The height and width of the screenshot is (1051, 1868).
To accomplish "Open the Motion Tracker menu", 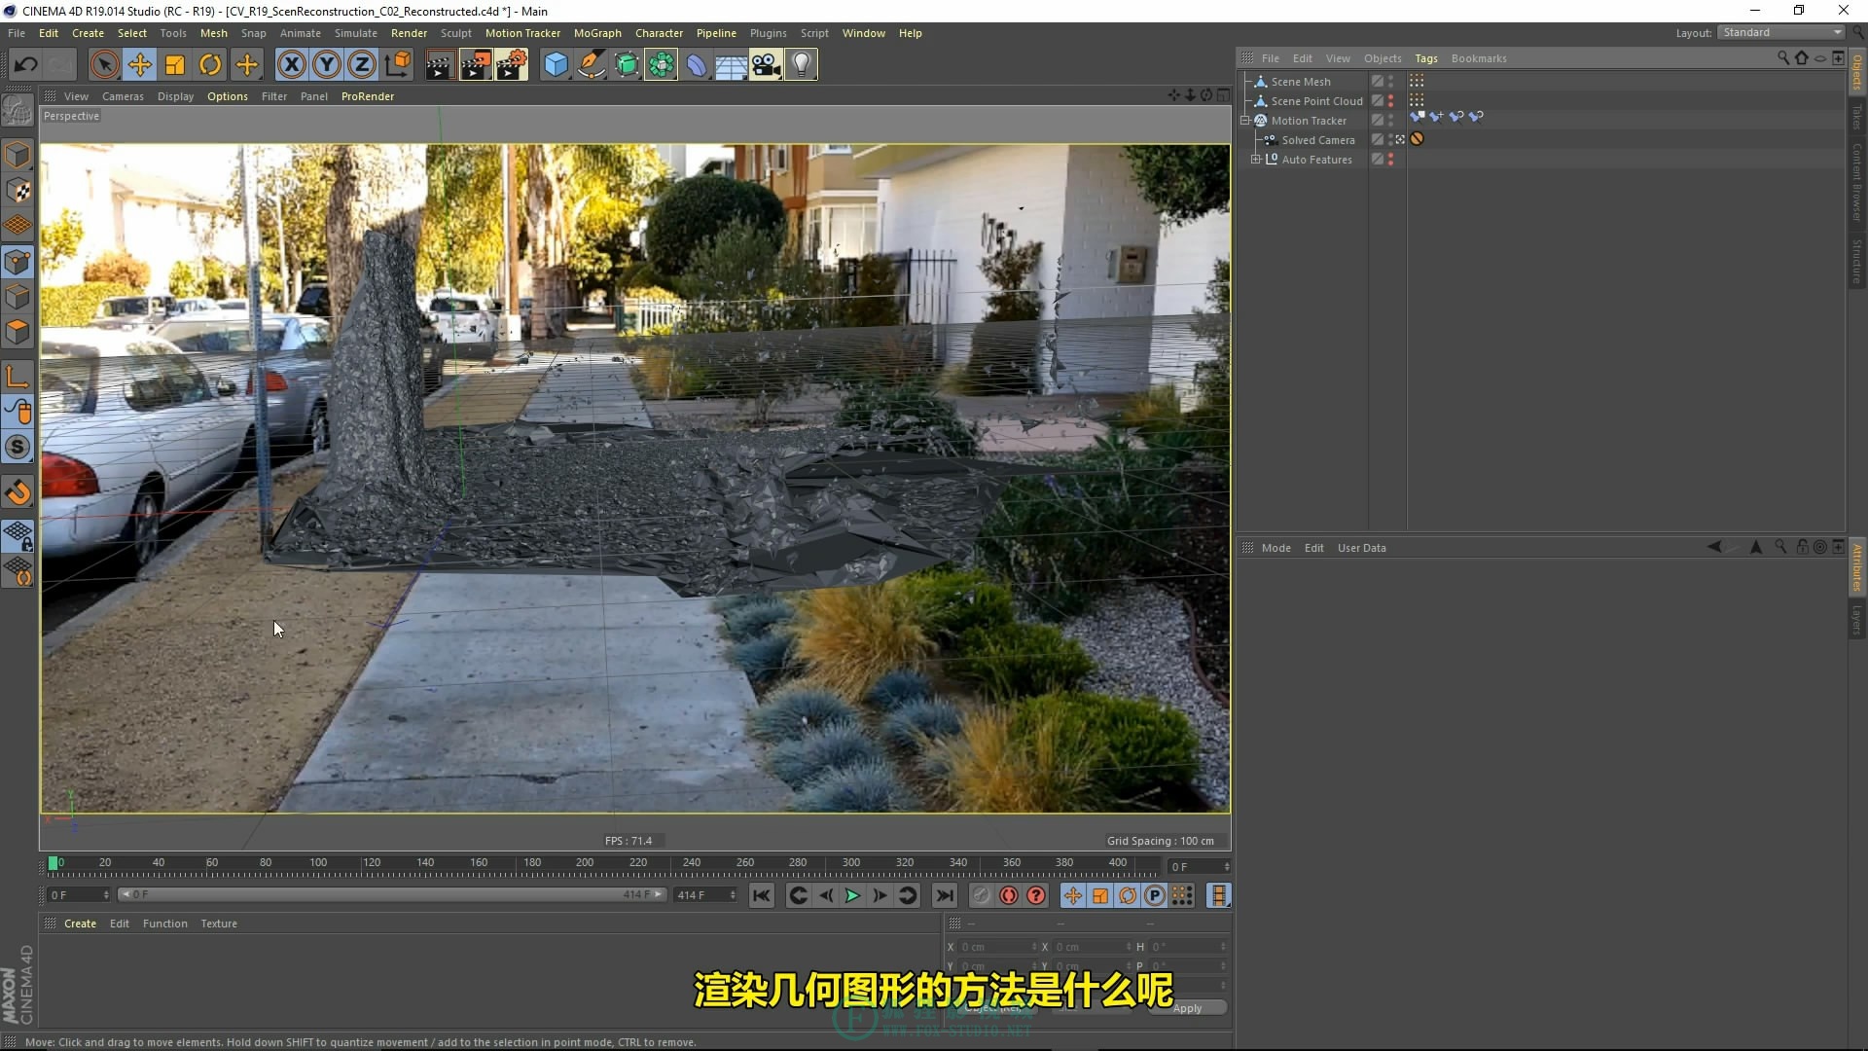I will pyautogui.click(x=522, y=33).
